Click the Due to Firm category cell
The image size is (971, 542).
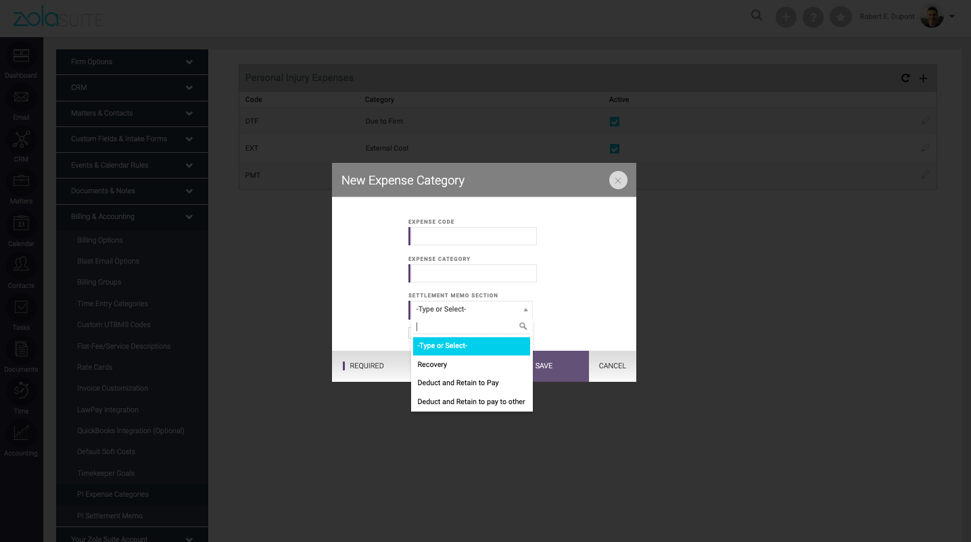click(384, 121)
